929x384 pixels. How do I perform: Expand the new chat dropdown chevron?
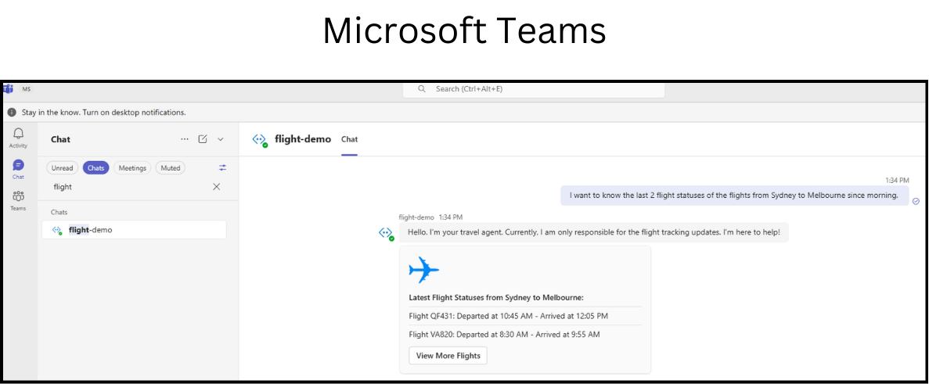221,139
